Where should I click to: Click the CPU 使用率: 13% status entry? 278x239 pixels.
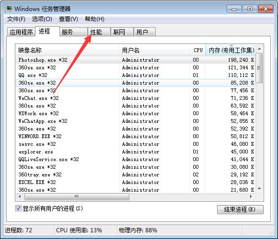(x=79, y=230)
